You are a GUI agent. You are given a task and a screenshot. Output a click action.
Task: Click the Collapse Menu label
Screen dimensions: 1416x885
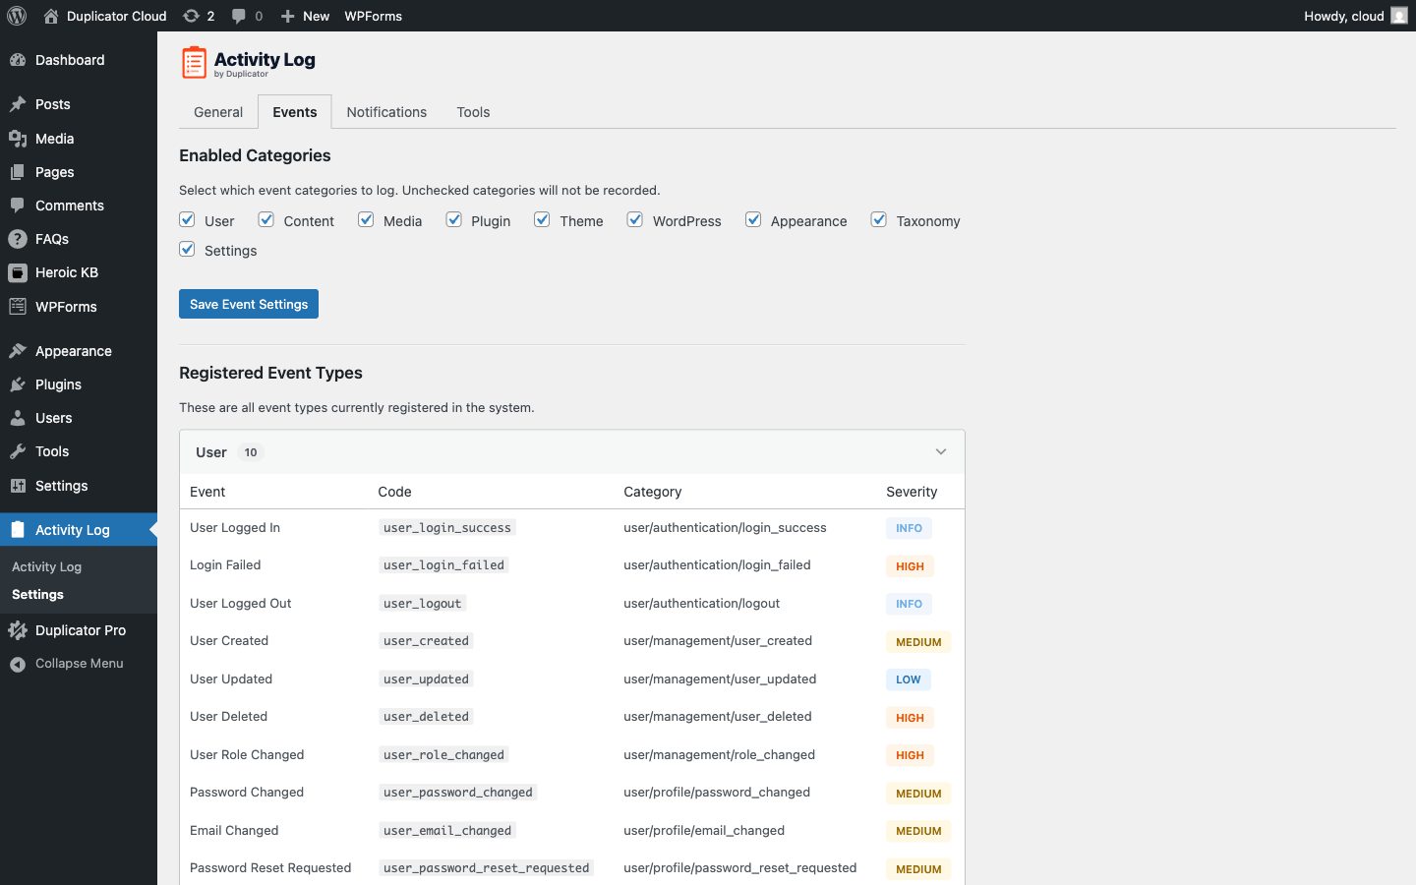click(x=80, y=664)
